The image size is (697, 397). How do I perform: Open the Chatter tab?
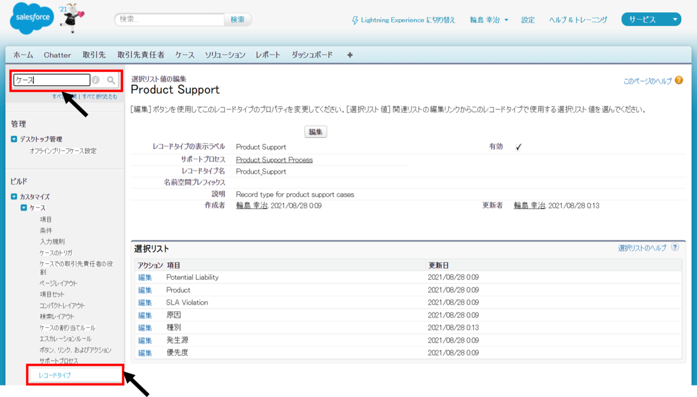58,55
